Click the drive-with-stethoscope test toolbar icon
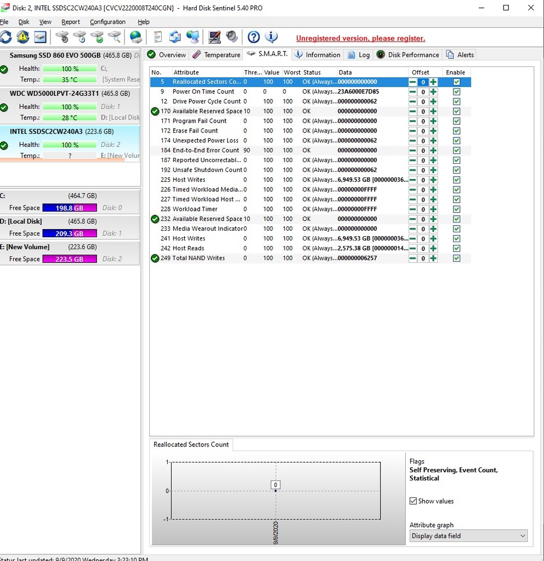The width and height of the screenshot is (544, 561). point(63,37)
